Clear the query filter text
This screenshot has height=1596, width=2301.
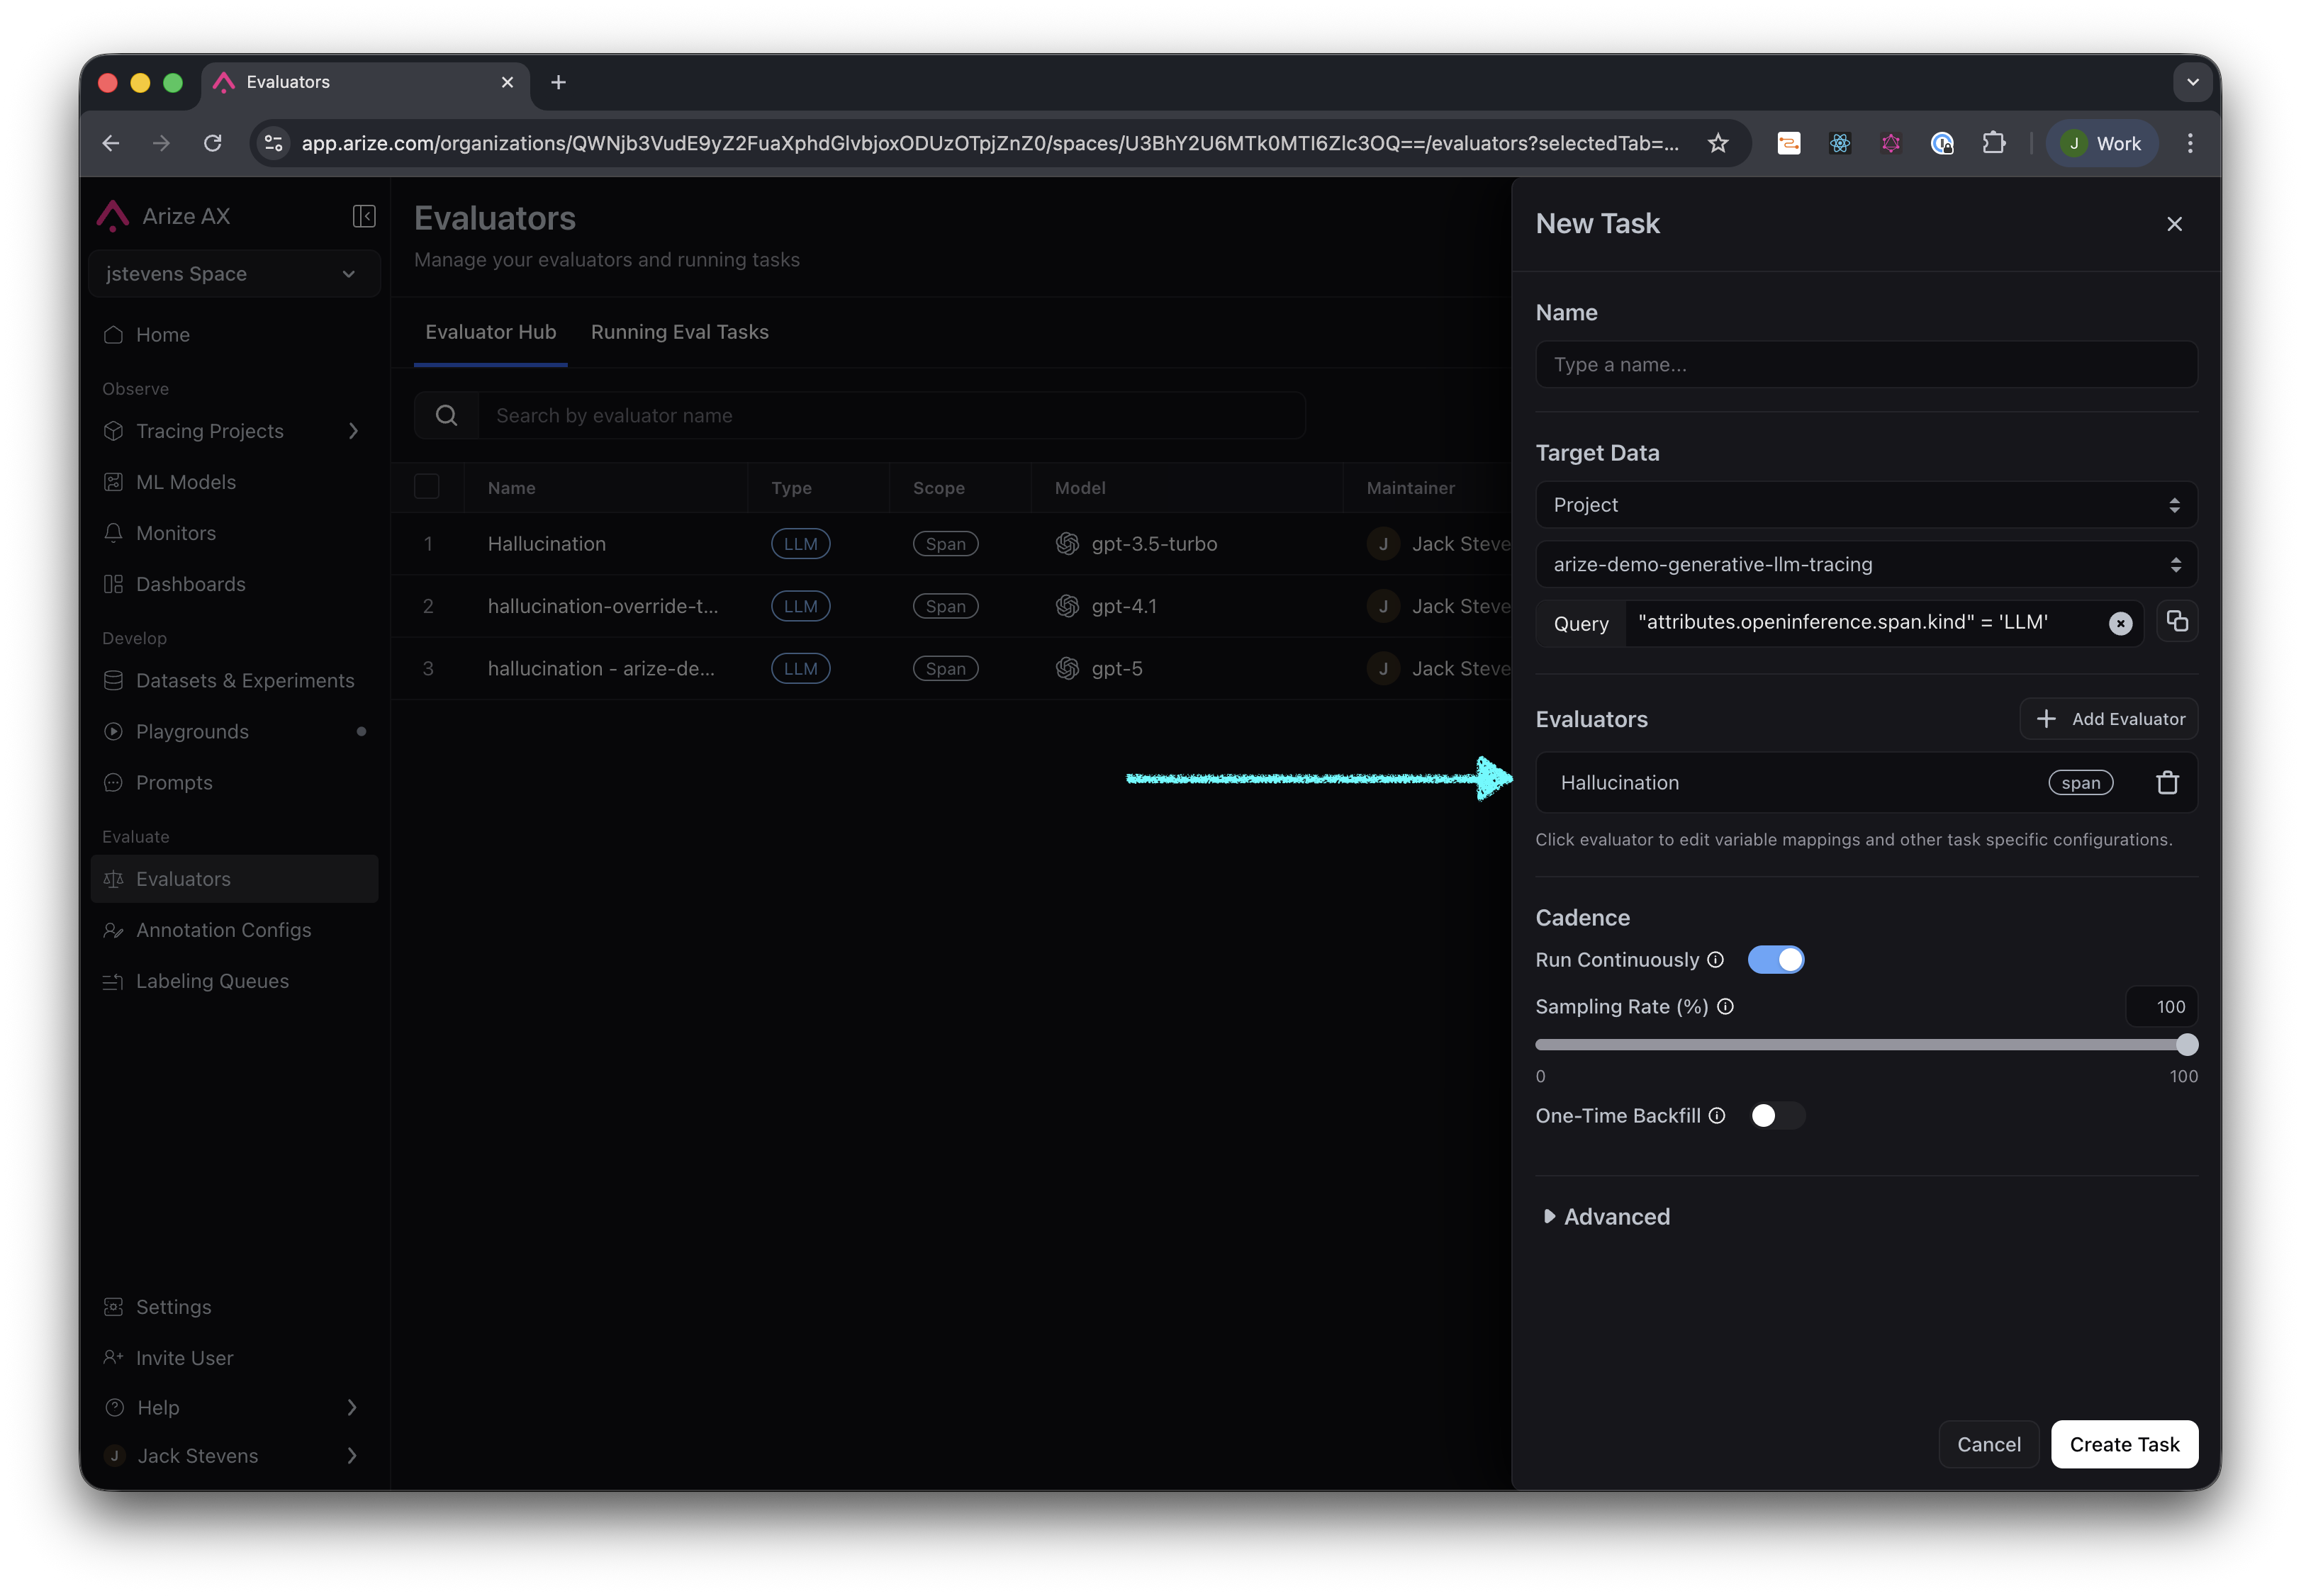coord(2120,624)
